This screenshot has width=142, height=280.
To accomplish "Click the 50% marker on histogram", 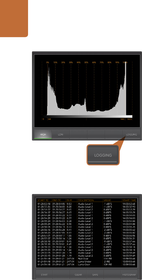I will coord(86,62).
